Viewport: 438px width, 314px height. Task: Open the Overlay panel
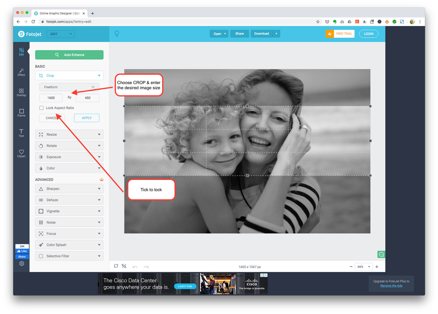click(21, 92)
